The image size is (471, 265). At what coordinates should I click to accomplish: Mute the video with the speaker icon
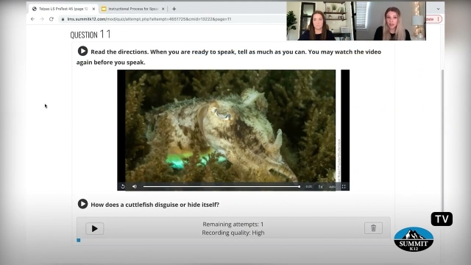click(135, 186)
